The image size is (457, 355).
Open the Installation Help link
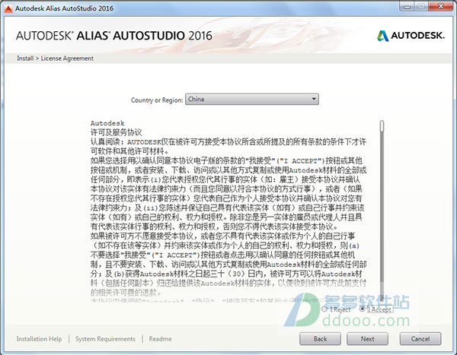tap(39, 339)
